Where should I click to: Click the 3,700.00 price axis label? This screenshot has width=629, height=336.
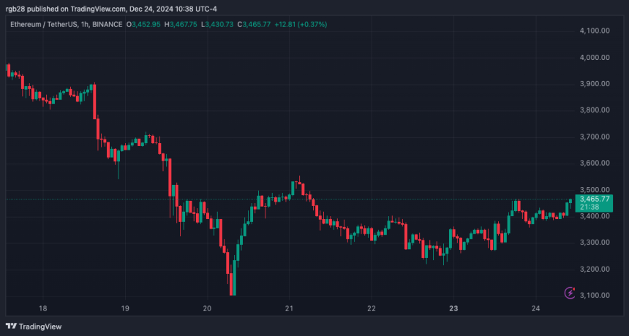(595, 137)
